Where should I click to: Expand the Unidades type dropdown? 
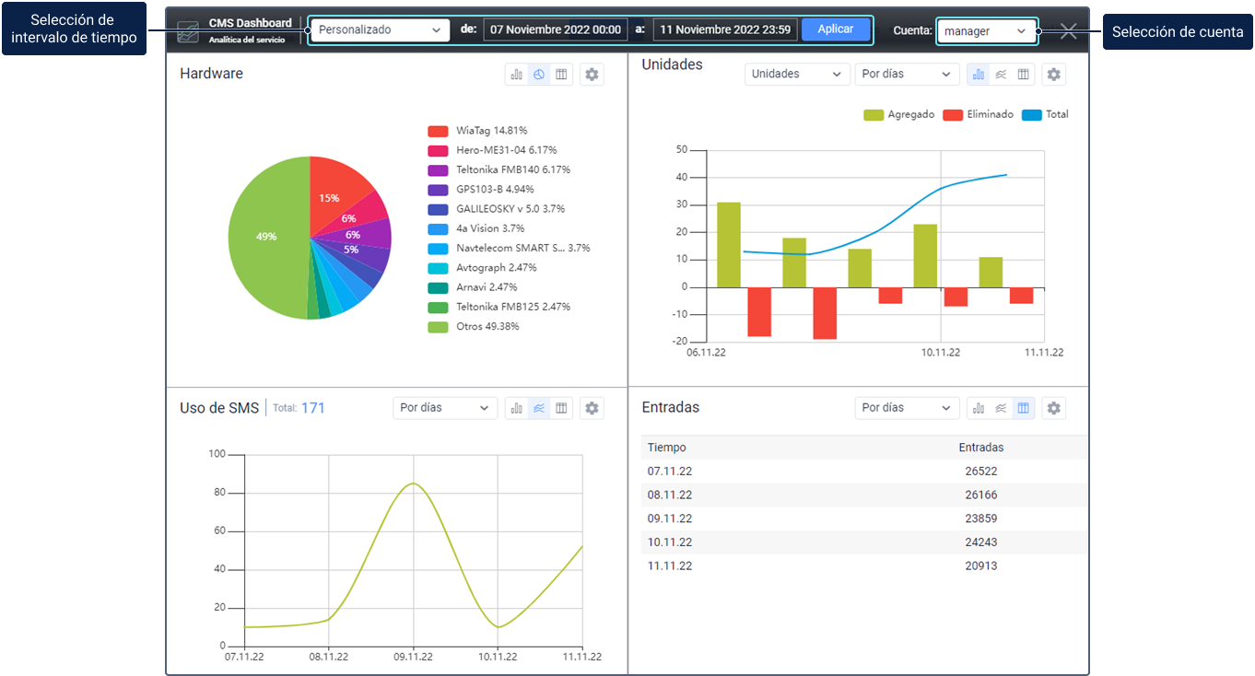[796, 74]
